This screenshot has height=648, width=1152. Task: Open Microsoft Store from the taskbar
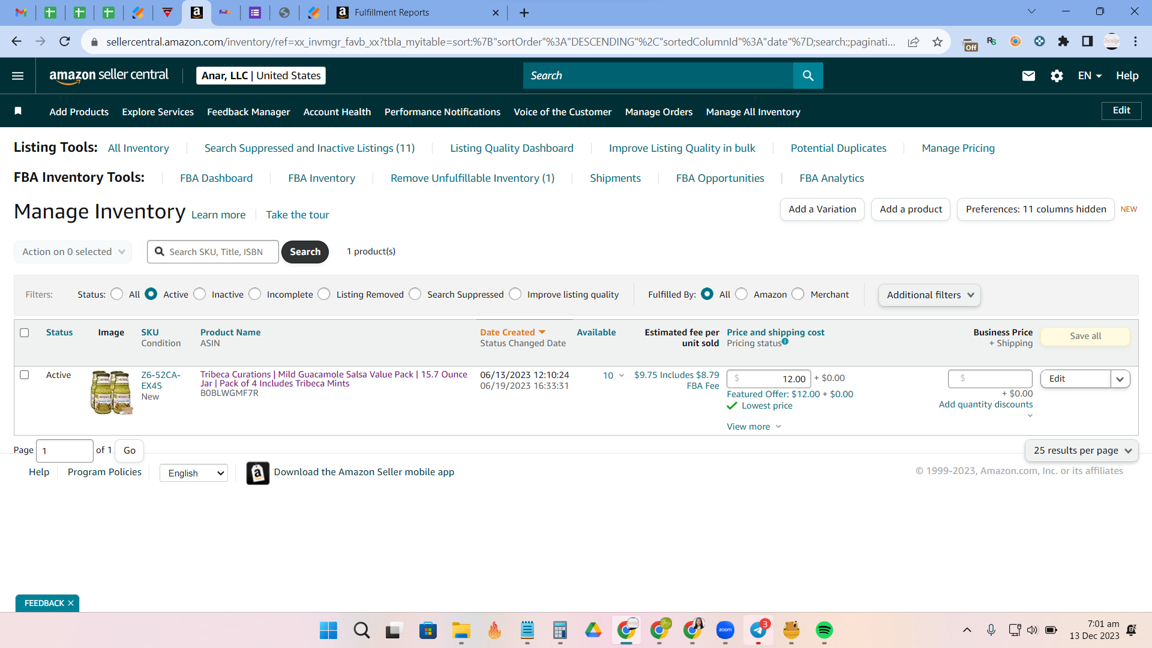point(428,630)
